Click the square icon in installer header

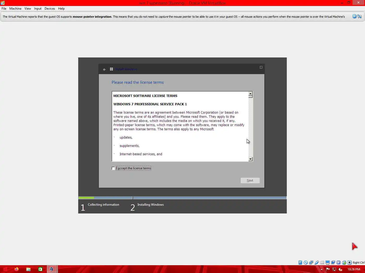(261, 67)
